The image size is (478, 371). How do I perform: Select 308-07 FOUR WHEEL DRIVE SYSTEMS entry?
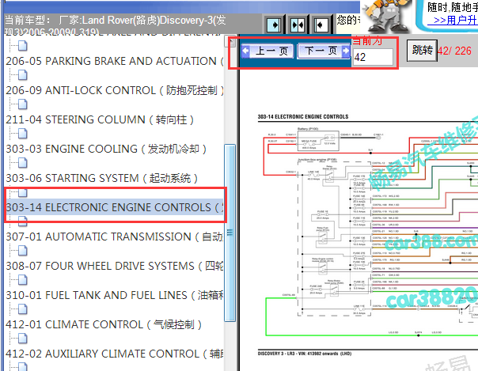pos(114,266)
